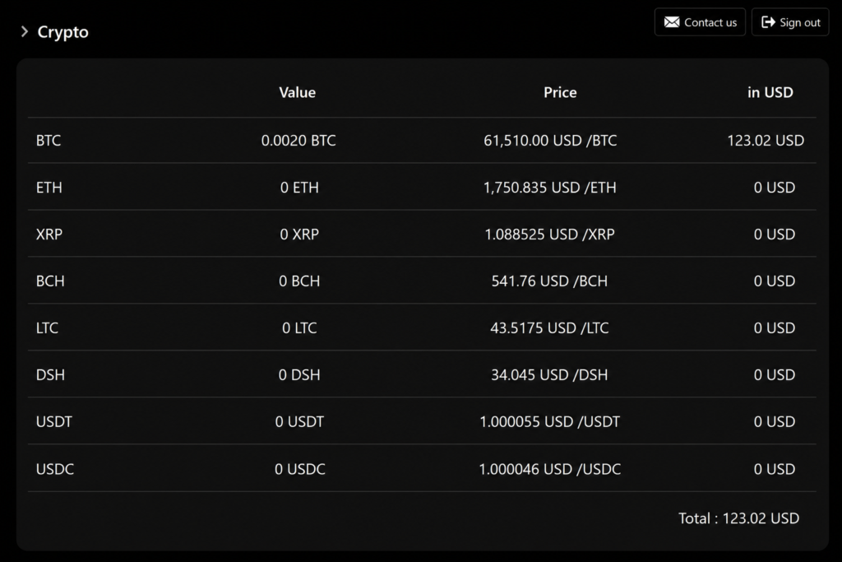Click the in USD column header
The width and height of the screenshot is (842, 562).
pyautogui.click(x=770, y=92)
